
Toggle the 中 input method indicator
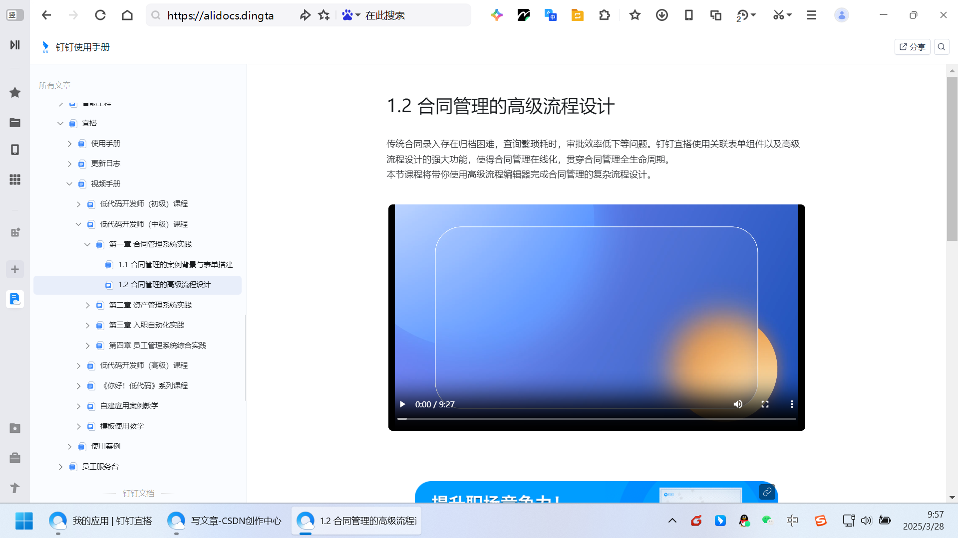coord(792,521)
